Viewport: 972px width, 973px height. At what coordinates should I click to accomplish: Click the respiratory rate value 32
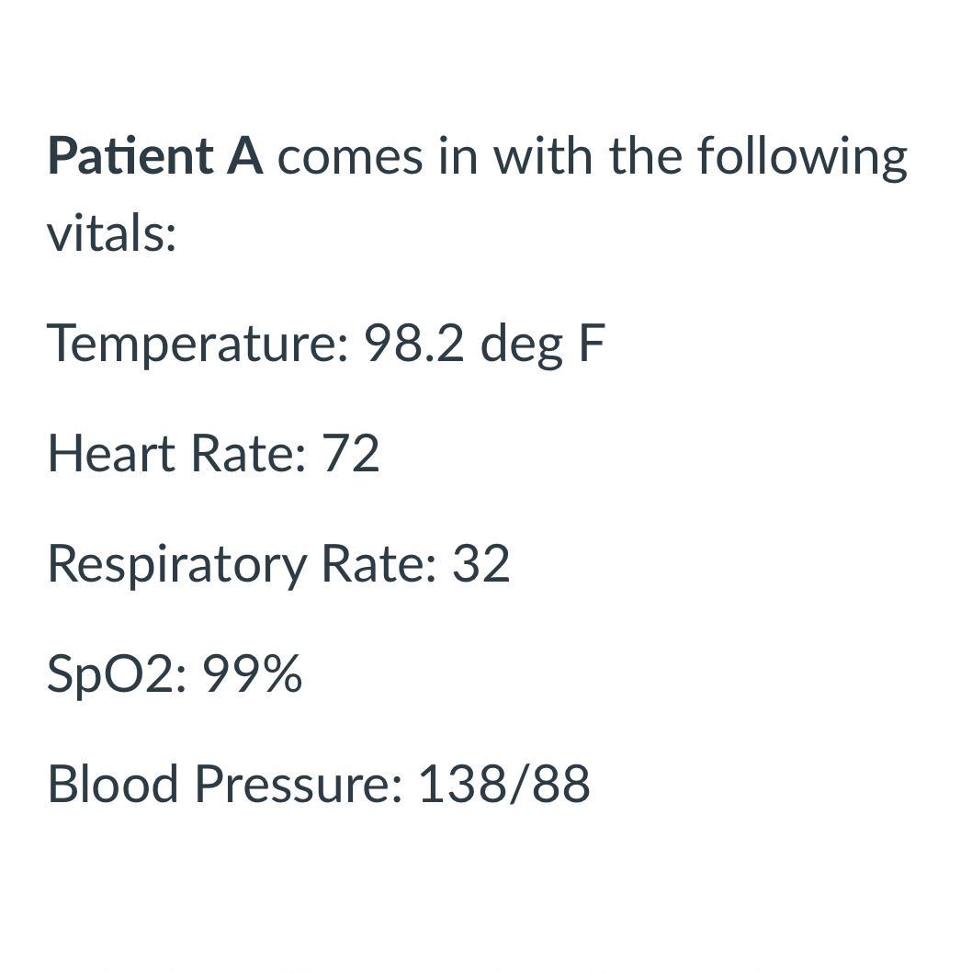coord(480,564)
